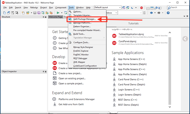Select the Welcome Page tab
Screen dimensions: 190x114
click(x=56, y=17)
